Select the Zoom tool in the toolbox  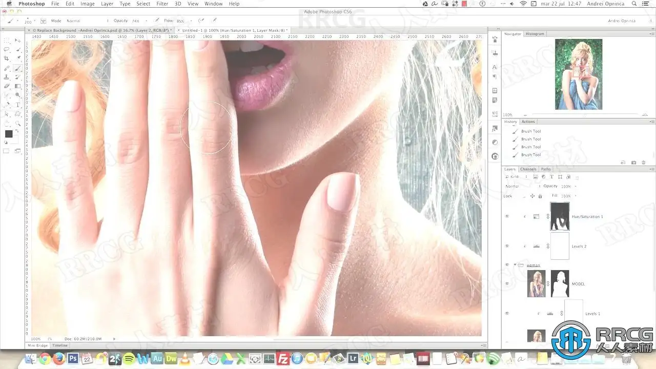point(18,123)
